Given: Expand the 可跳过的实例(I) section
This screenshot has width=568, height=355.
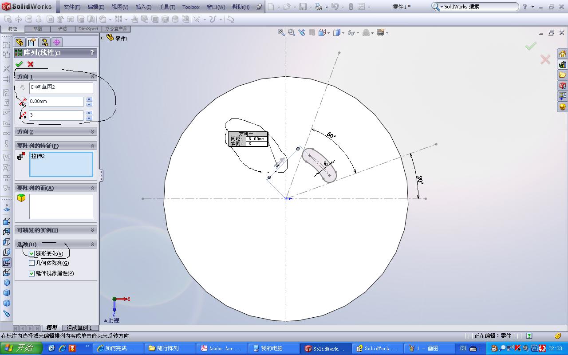Looking at the screenshot, I should (x=93, y=230).
